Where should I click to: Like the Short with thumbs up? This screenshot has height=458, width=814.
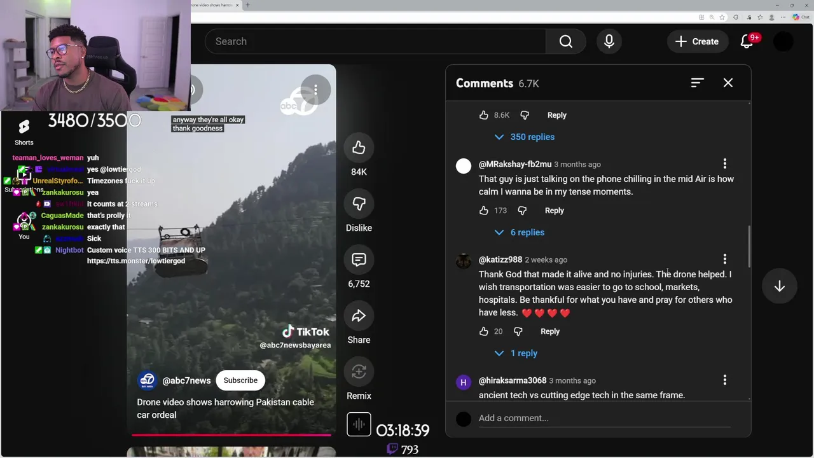tap(359, 148)
